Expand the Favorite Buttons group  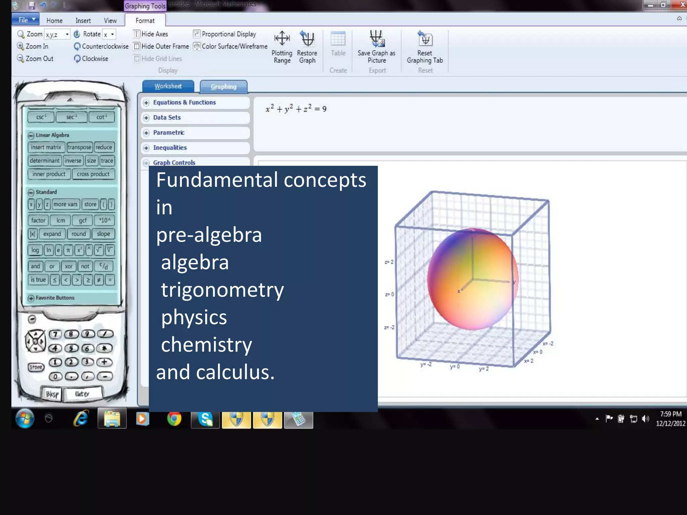pyautogui.click(x=31, y=298)
